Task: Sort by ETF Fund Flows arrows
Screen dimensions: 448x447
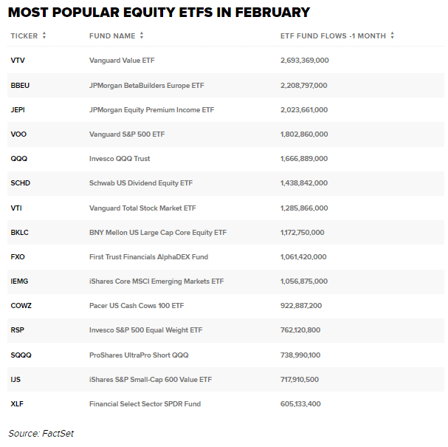Action: click(393, 35)
